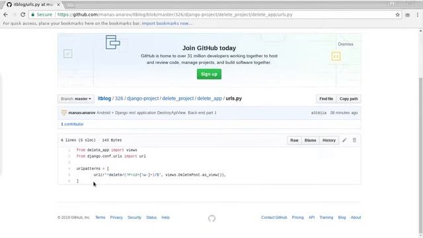Click the browser back arrow
This screenshot has width=423, height=238.
click(6, 15)
